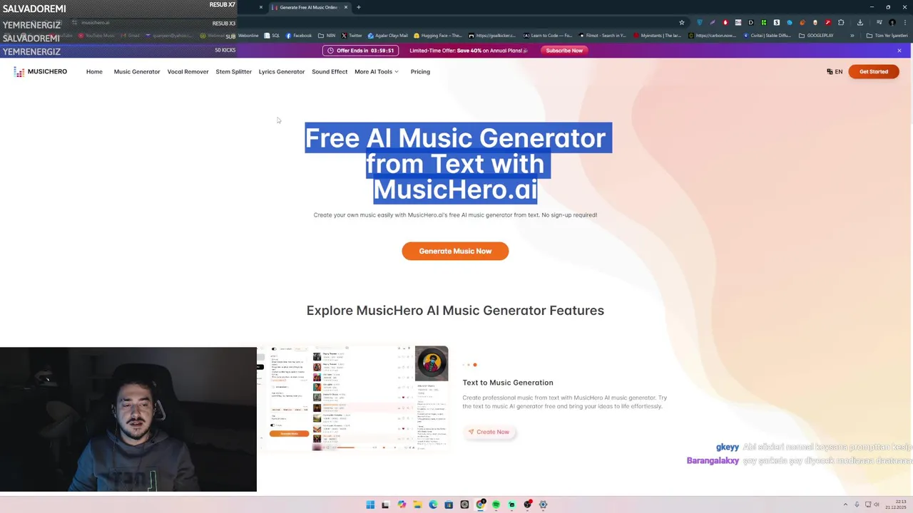Screen dimensions: 913x513
Task: Open a new browser tab
Action: [x=359, y=7]
